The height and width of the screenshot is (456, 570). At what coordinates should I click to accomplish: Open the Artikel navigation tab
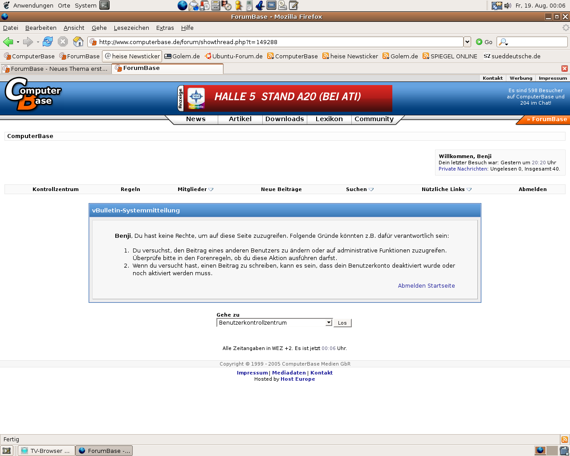[240, 119]
